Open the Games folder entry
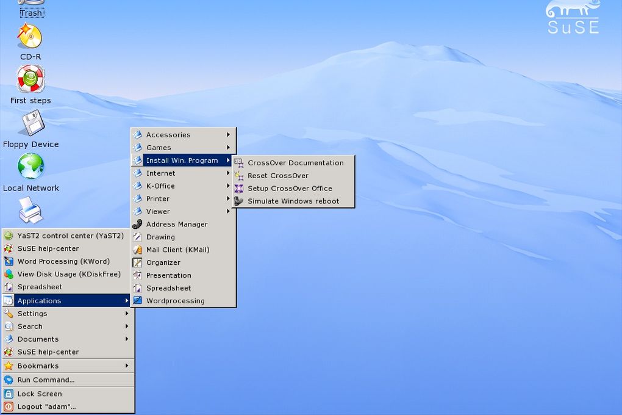The height and width of the screenshot is (415, 622). [184, 148]
